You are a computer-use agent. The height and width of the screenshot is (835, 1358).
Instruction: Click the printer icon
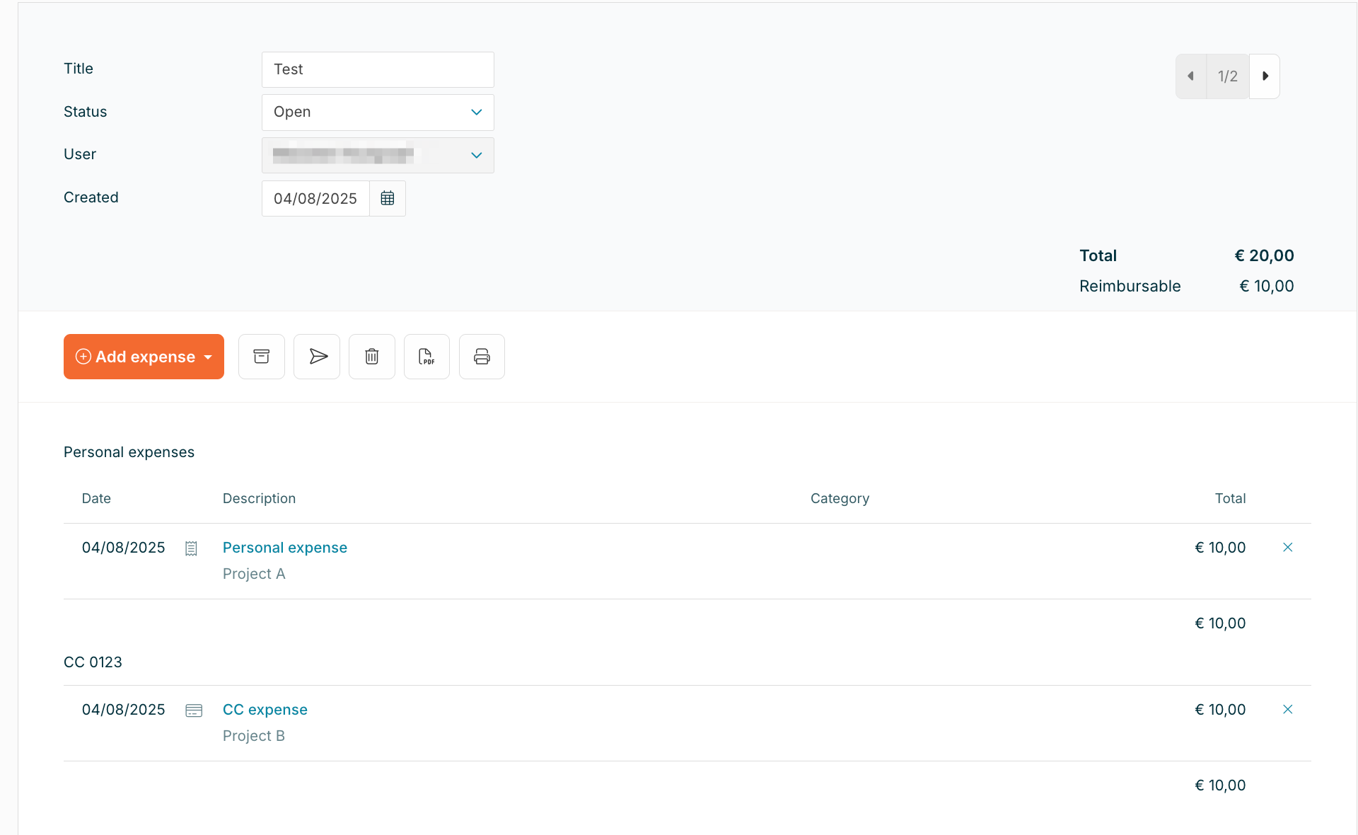click(482, 357)
